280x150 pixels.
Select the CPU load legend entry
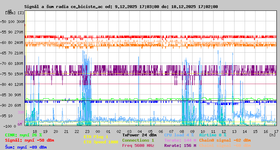coord(179,135)
